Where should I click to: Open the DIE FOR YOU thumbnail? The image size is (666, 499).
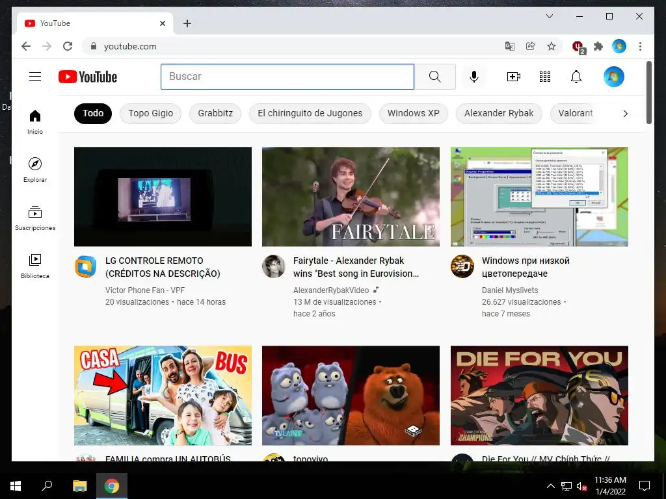point(539,395)
